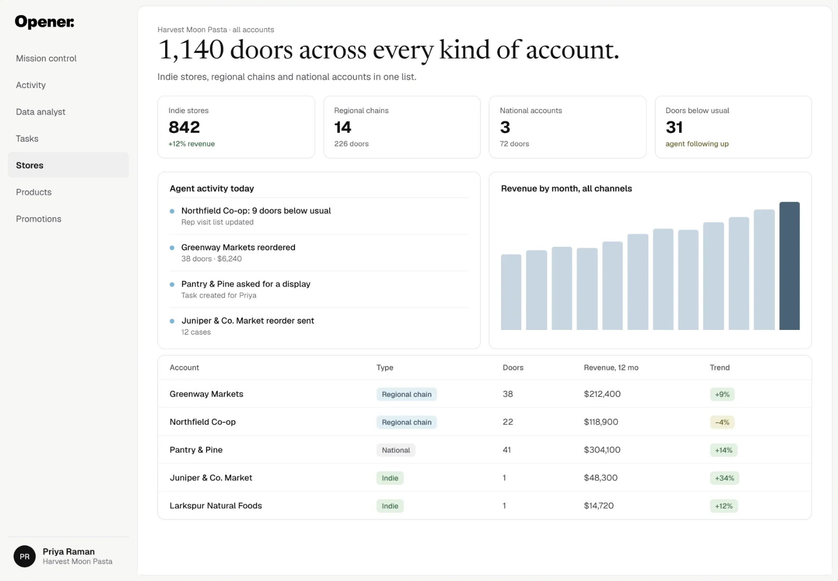Click Greenway Markets' Regional chain badge
Screen dimensions: 838x581
(407, 394)
